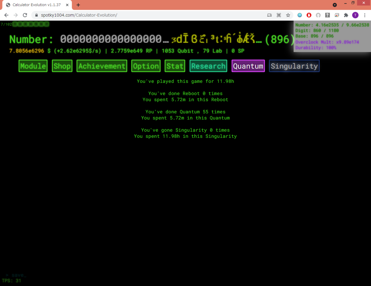Screen dimensions: 371x286
Task: Reload the Calculator Evolution page
Action: pos(25,15)
